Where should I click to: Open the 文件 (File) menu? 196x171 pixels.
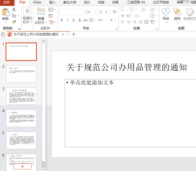click(6, 2)
